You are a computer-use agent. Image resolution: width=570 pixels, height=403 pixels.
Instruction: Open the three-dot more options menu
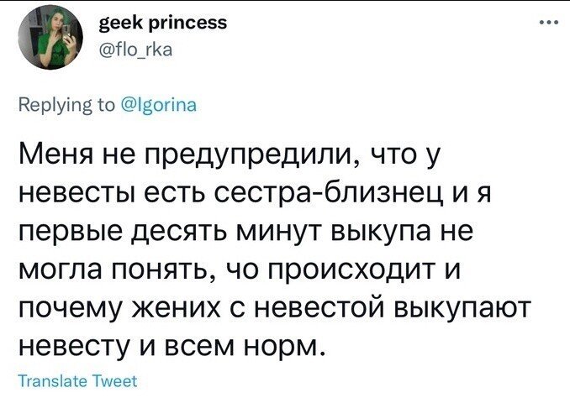(x=548, y=23)
